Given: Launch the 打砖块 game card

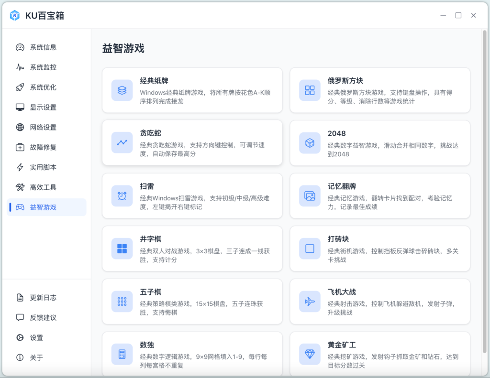Looking at the screenshot, I should coord(380,249).
